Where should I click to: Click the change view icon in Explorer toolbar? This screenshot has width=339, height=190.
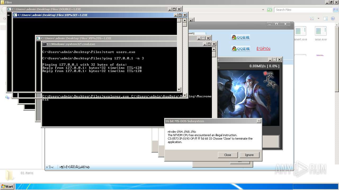312,18
